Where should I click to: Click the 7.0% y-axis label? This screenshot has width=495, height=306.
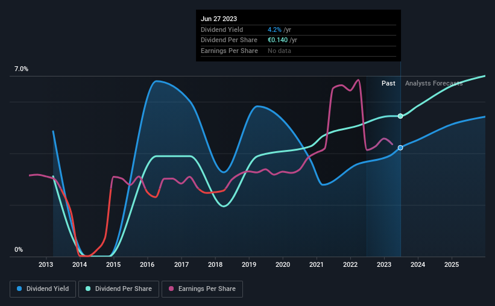point(21,69)
